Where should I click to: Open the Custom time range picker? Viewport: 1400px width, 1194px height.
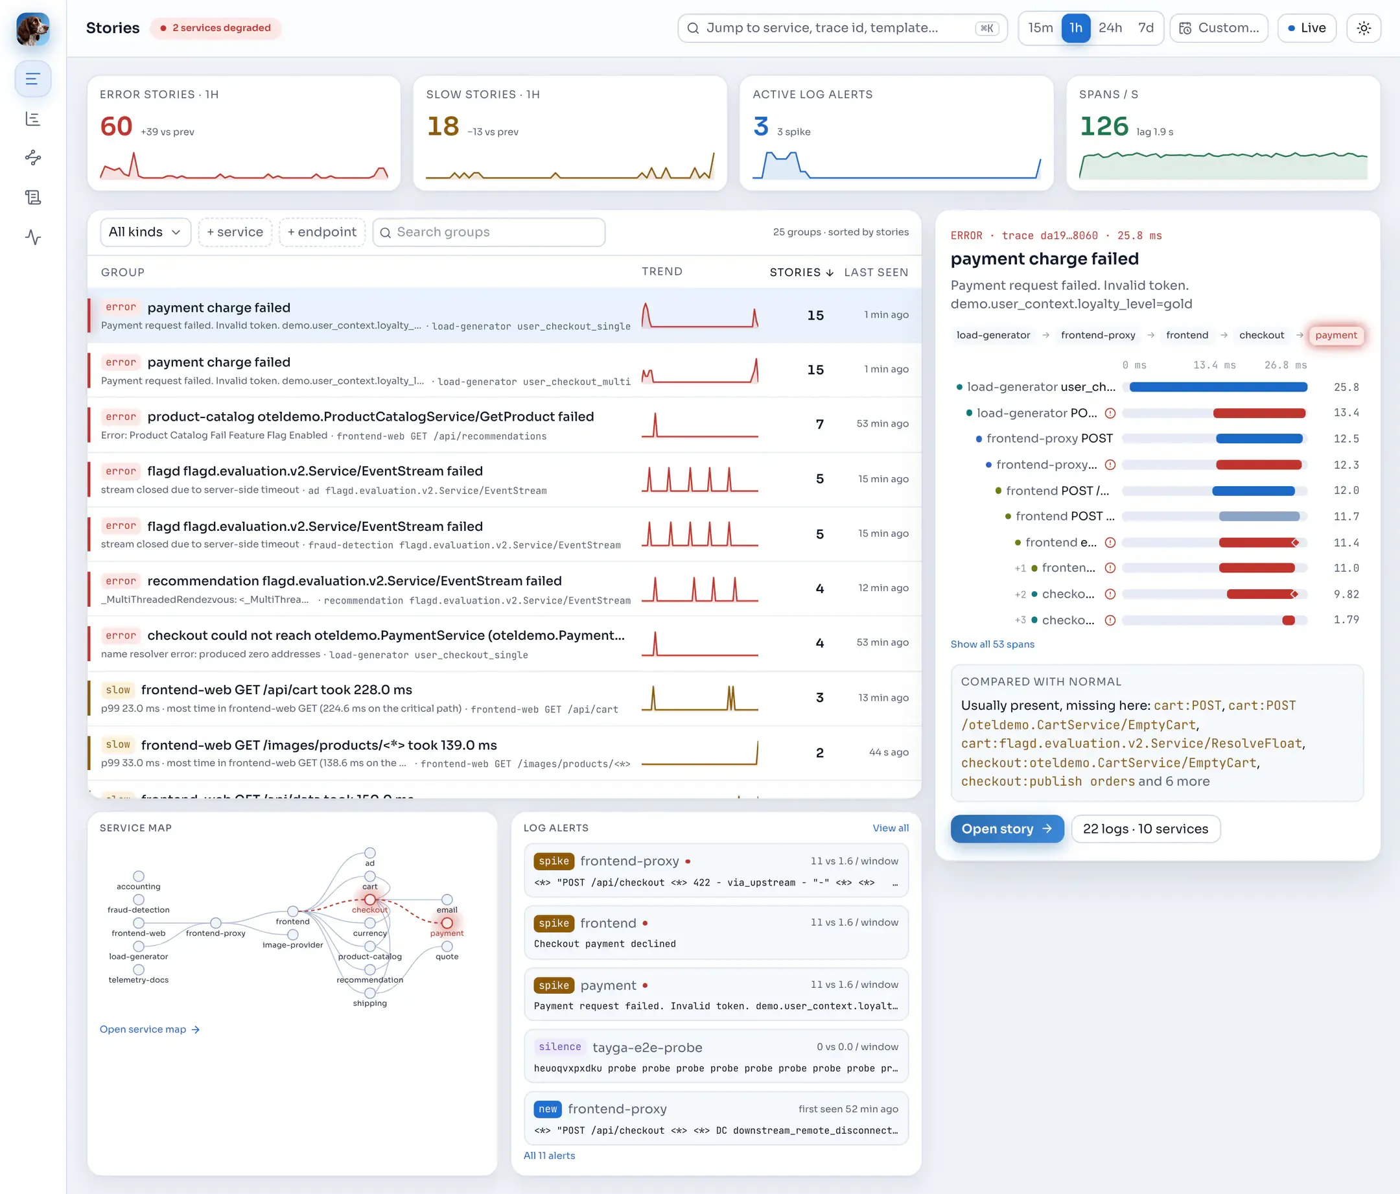1219,29
